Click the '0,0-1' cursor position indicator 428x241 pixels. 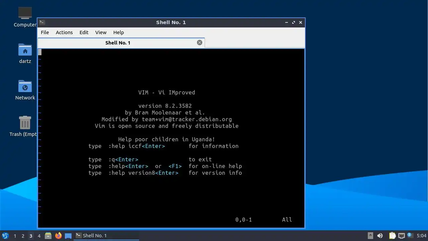pyautogui.click(x=243, y=220)
